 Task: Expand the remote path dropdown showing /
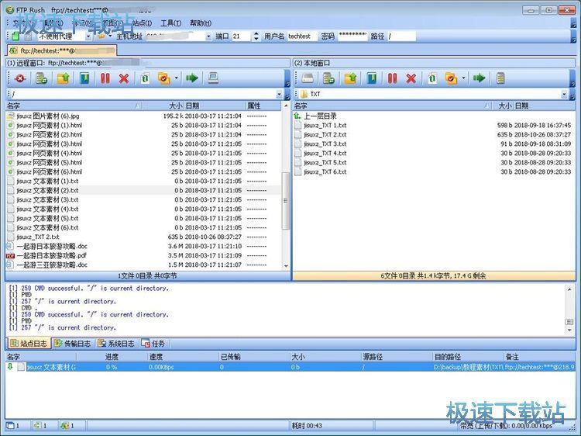280,94
